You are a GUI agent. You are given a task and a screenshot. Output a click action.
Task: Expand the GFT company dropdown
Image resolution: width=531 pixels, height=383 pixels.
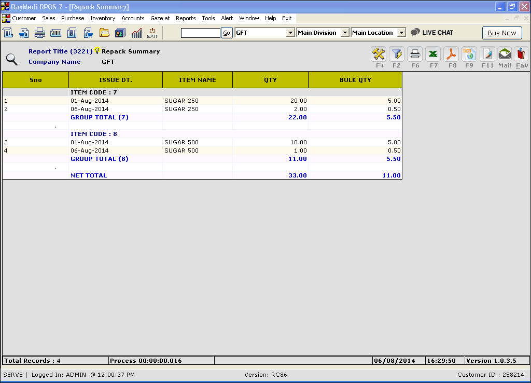pyautogui.click(x=290, y=33)
